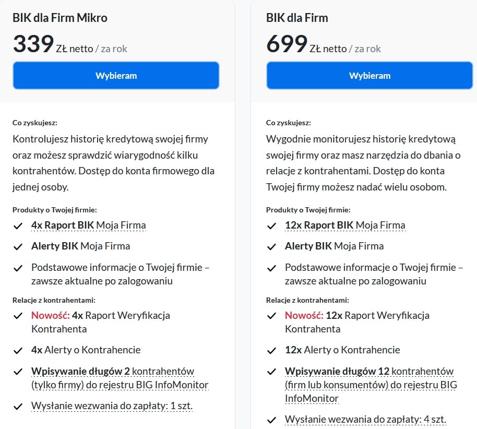Click Alerty BIK Moja Firma in Mikro plan
This screenshot has height=429, width=477.
[x=80, y=246]
